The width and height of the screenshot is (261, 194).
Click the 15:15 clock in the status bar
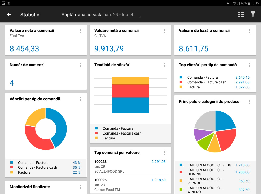click(x=255, y=3)
